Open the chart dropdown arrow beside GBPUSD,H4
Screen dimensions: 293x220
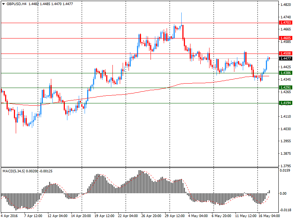[4, 4]
